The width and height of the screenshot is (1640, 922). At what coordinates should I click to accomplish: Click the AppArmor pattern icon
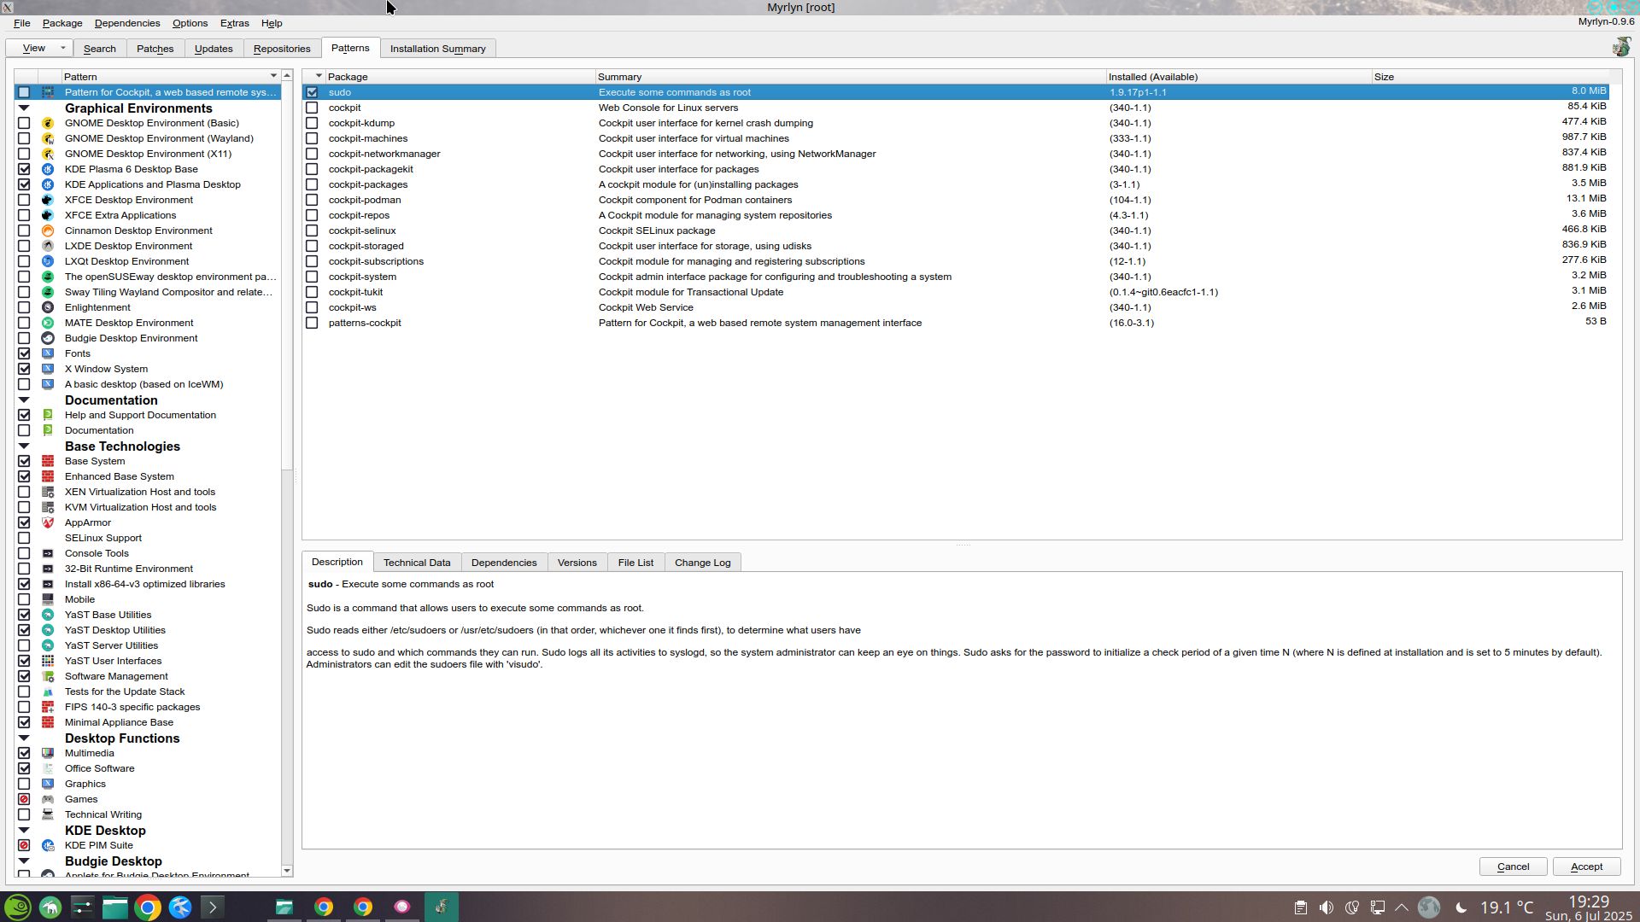[48, 522]
